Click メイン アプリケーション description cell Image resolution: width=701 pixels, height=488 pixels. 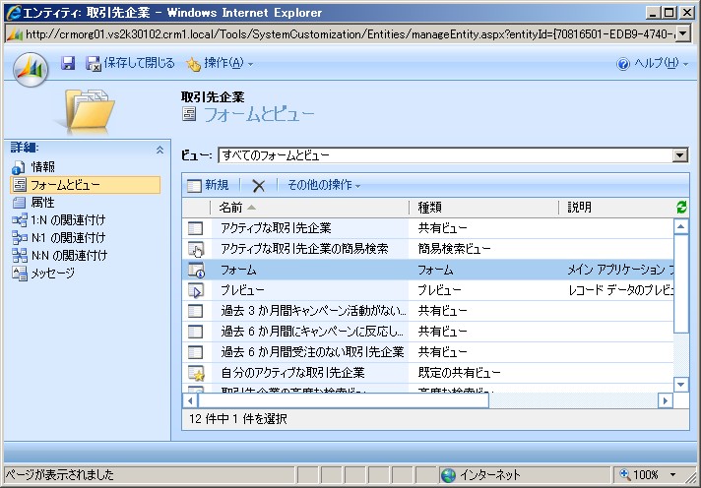coord(620,270)
